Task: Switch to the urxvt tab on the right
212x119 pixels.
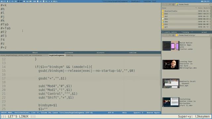Action: (x=204, y=32)
